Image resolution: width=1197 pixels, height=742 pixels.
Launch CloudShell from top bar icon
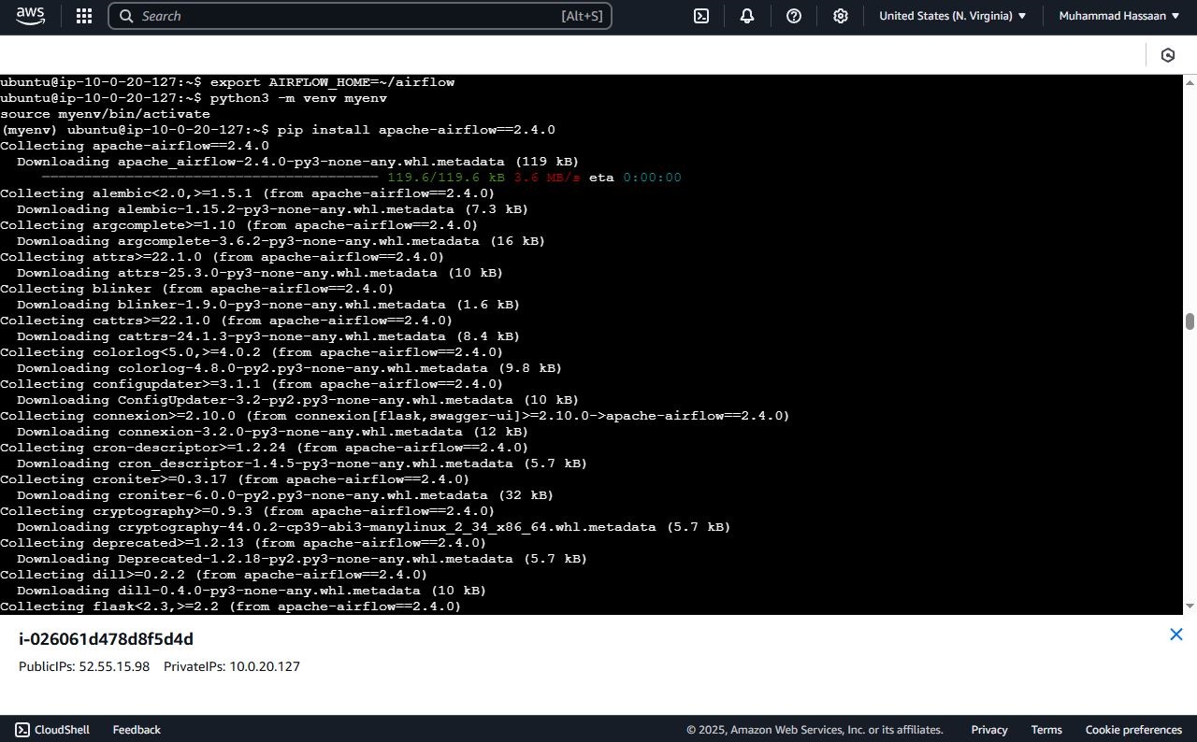pyautogui.click(x=700, y=16)
